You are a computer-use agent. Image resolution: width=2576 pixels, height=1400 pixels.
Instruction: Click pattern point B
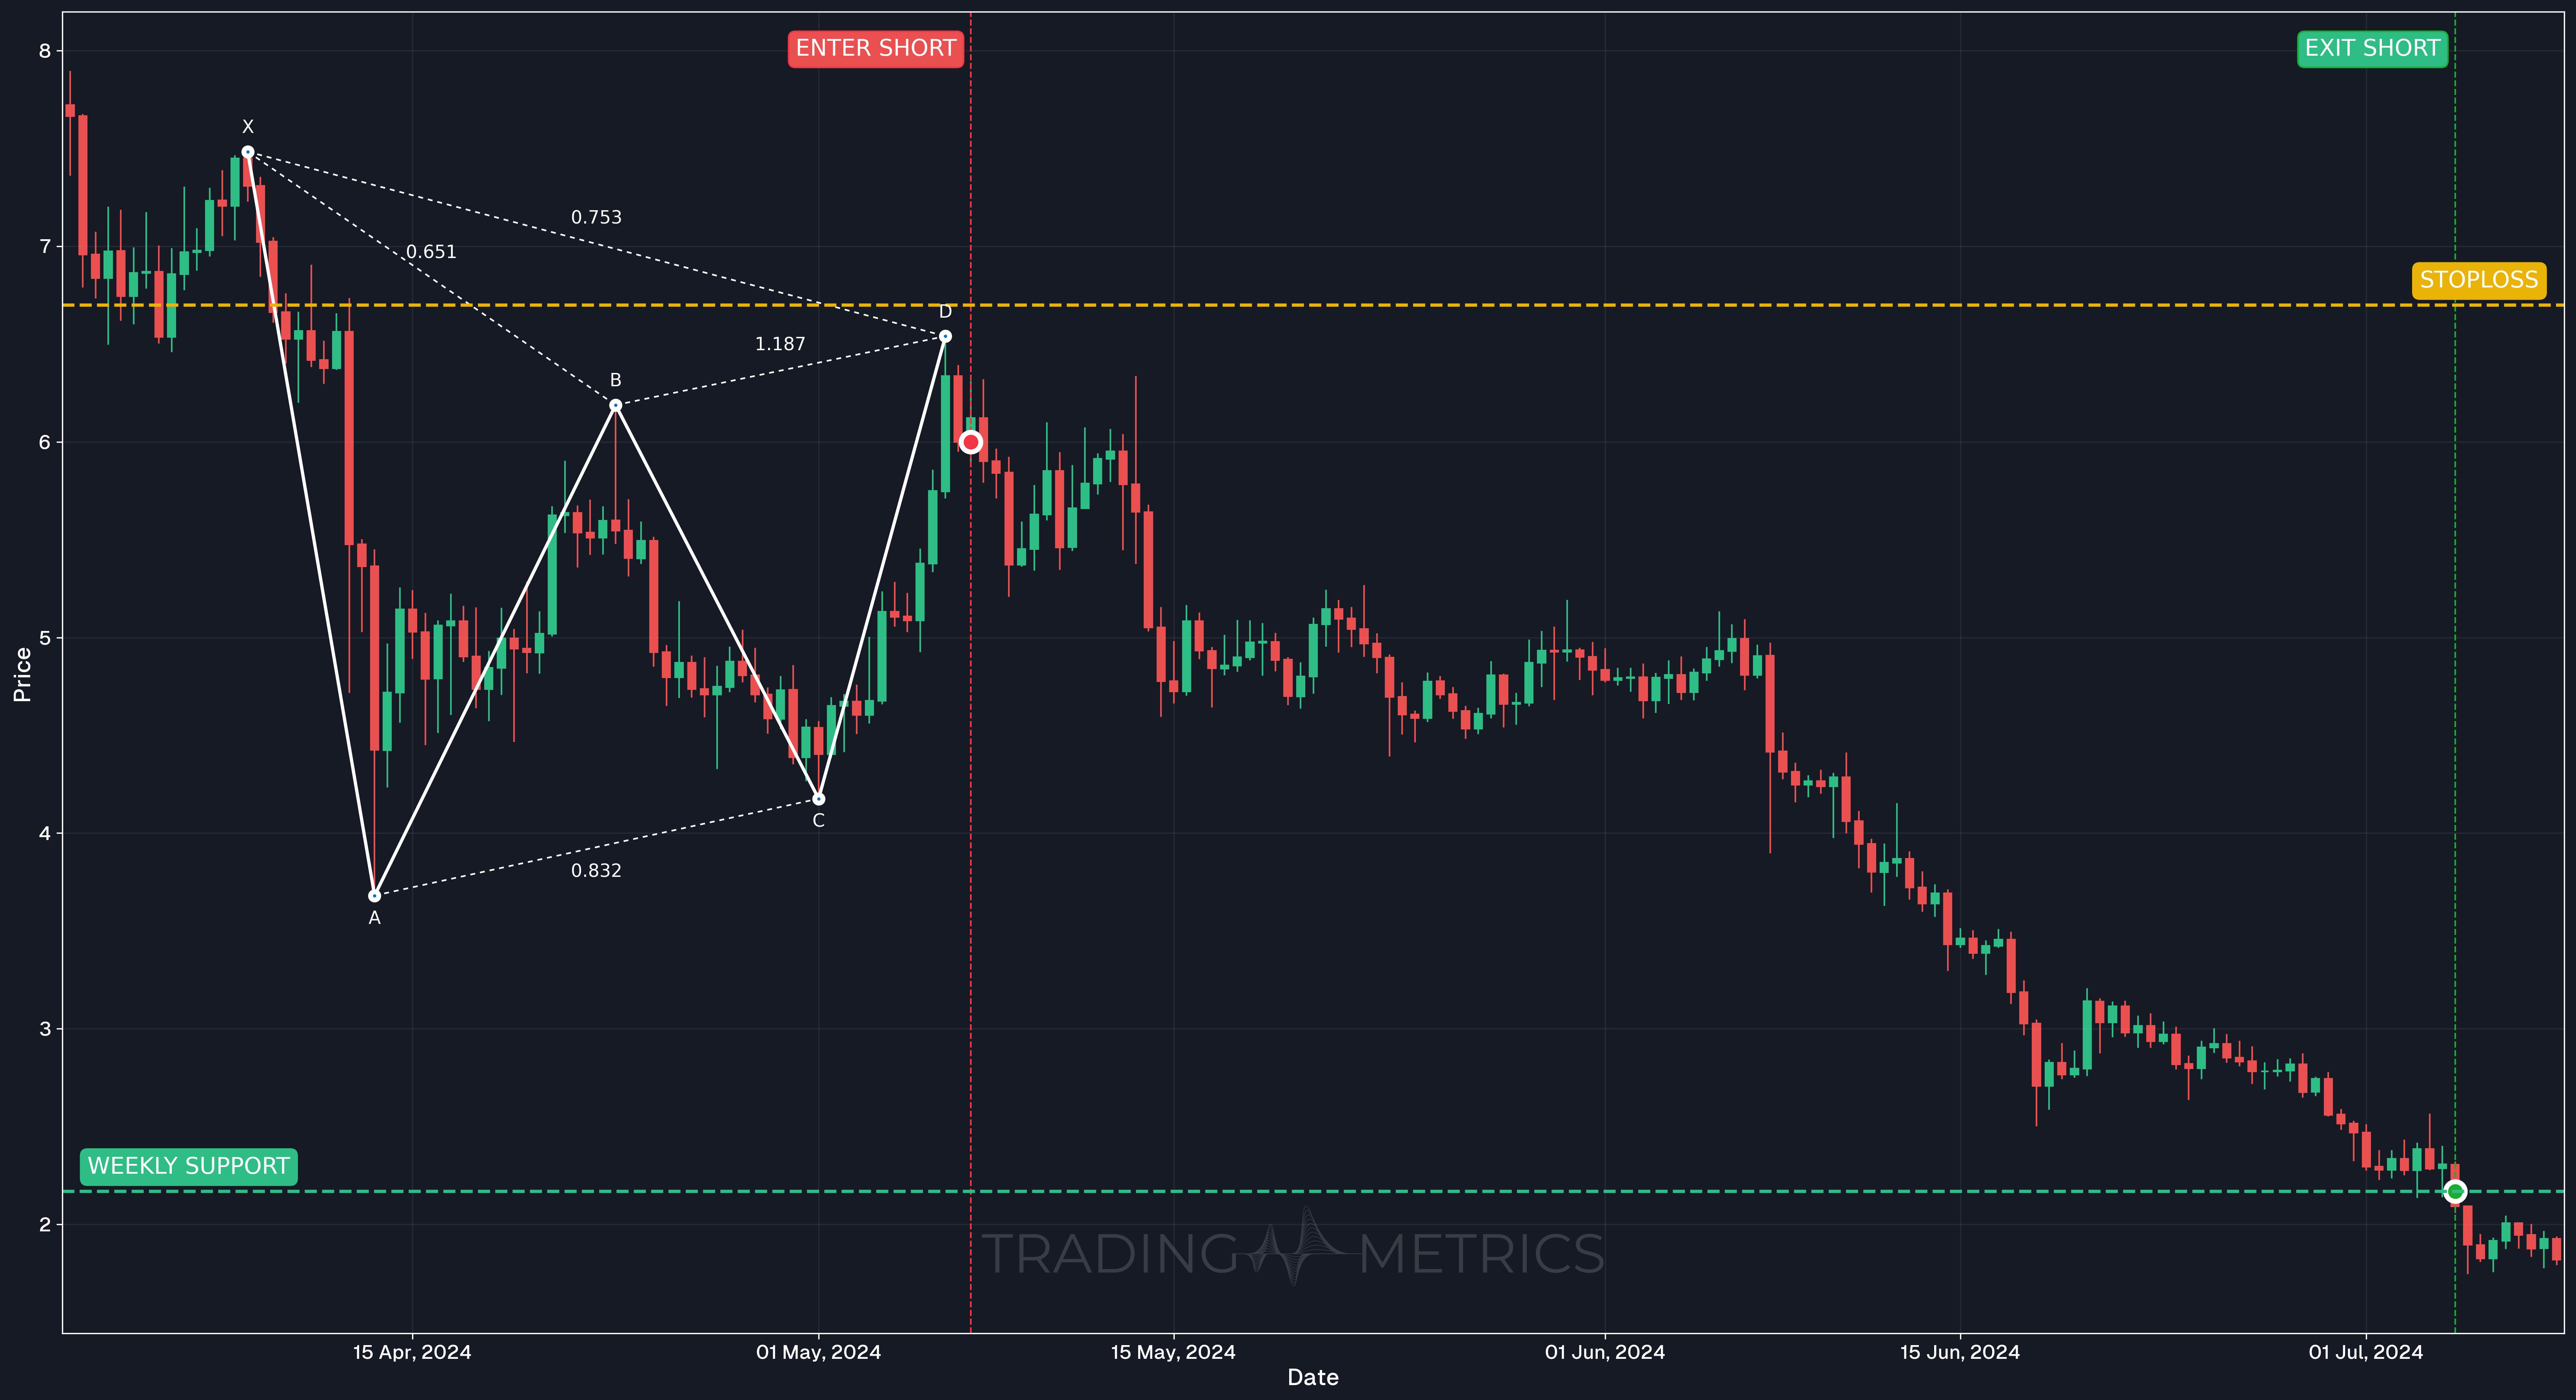616,405
